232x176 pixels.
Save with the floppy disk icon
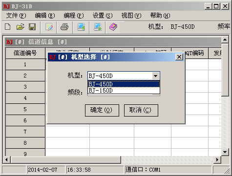tap(32, 27)
